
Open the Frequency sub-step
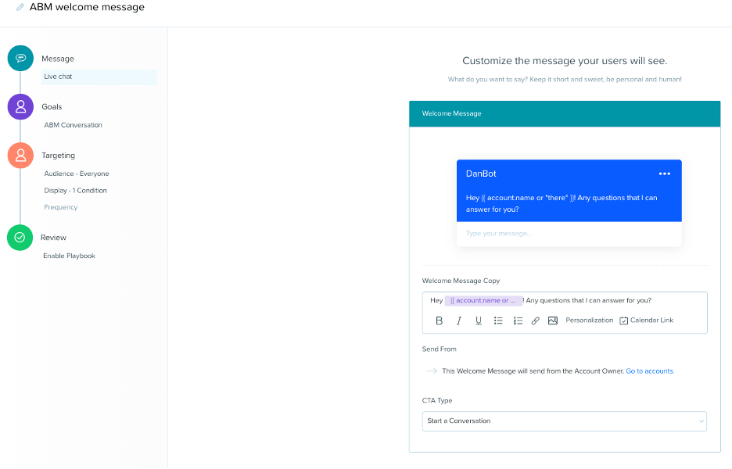pyautogui.click(x=61, y=207)
